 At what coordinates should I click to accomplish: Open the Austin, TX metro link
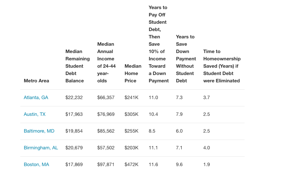point(34,114)
